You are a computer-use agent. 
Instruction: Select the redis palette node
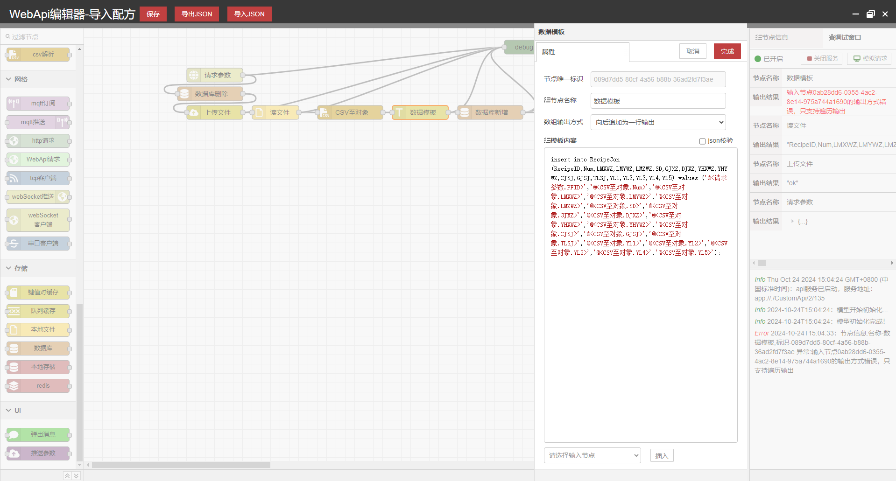point(38,386)
